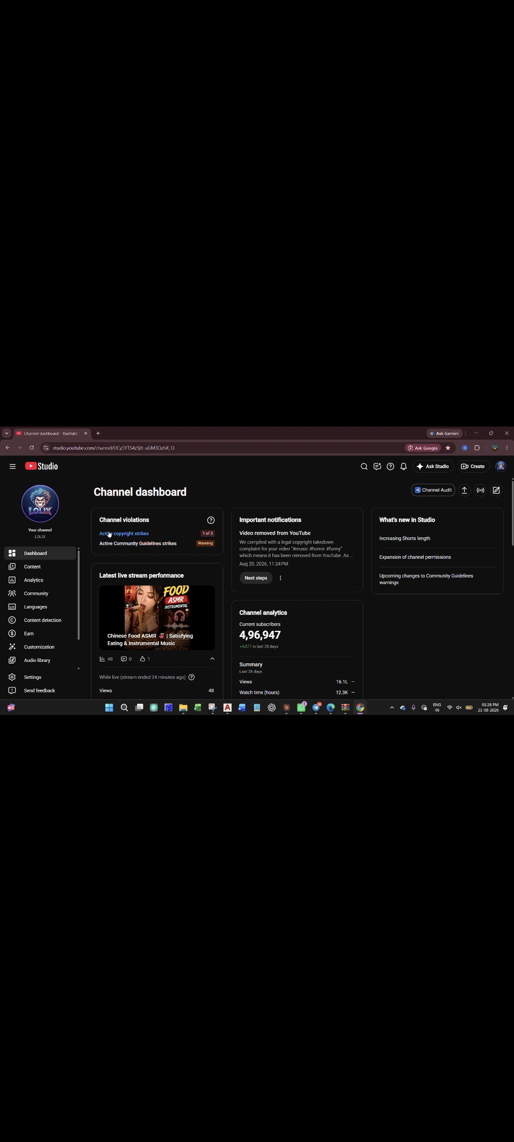514x1142 pixels.
Task: Click the Ask Google lens button
Action: (423, 448)
